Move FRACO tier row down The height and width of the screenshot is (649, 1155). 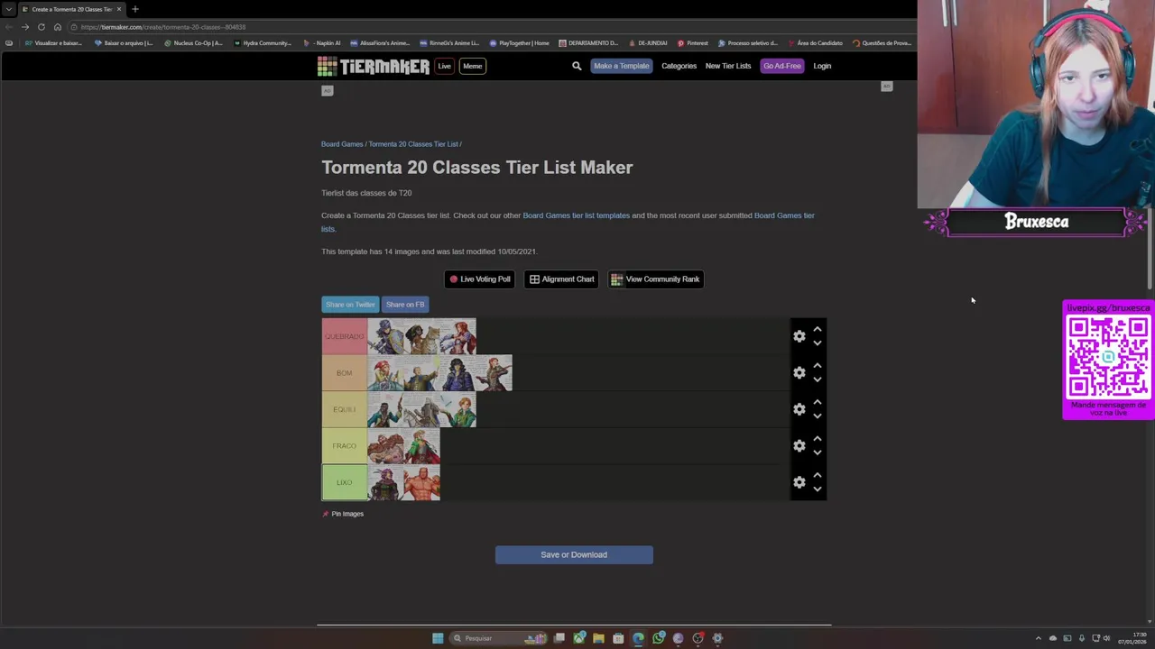818,452
